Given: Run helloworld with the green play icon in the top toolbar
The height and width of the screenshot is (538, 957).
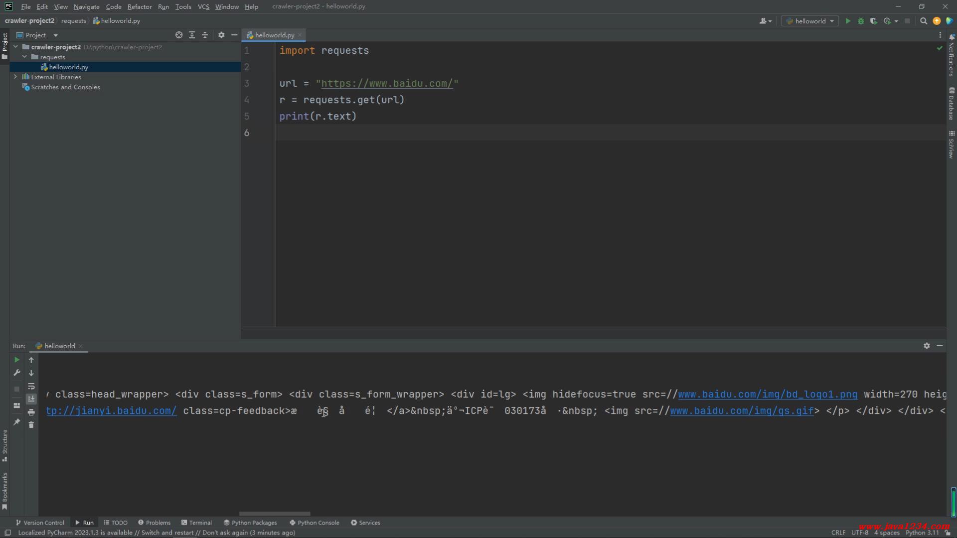Looking at the screenshot, I should click(848, 21).
